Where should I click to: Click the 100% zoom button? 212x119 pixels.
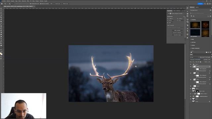[x=51, y=4]
